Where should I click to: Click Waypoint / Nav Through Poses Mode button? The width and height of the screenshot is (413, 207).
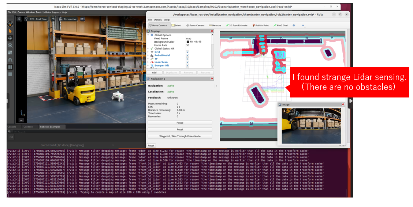180,136
